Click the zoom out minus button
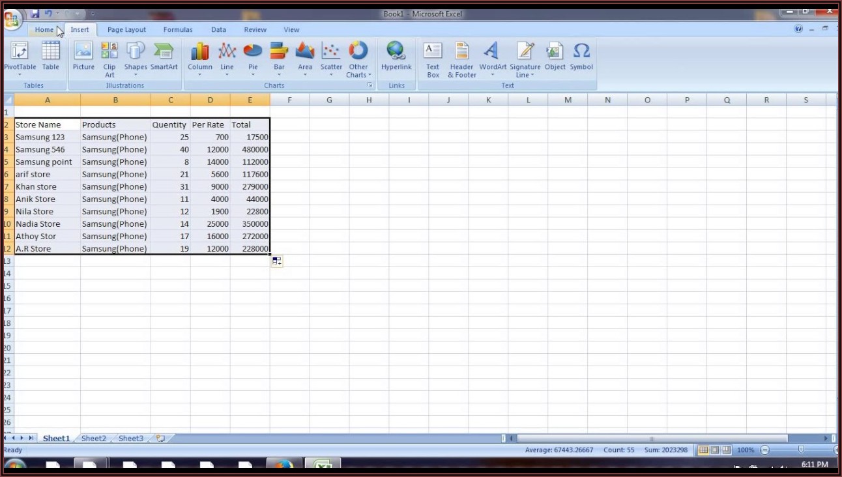This screenshot has width=842, height=477. coord(765,450)
